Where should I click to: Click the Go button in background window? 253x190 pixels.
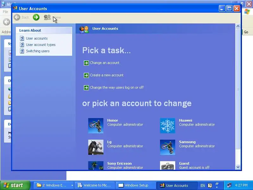[246, 32]
